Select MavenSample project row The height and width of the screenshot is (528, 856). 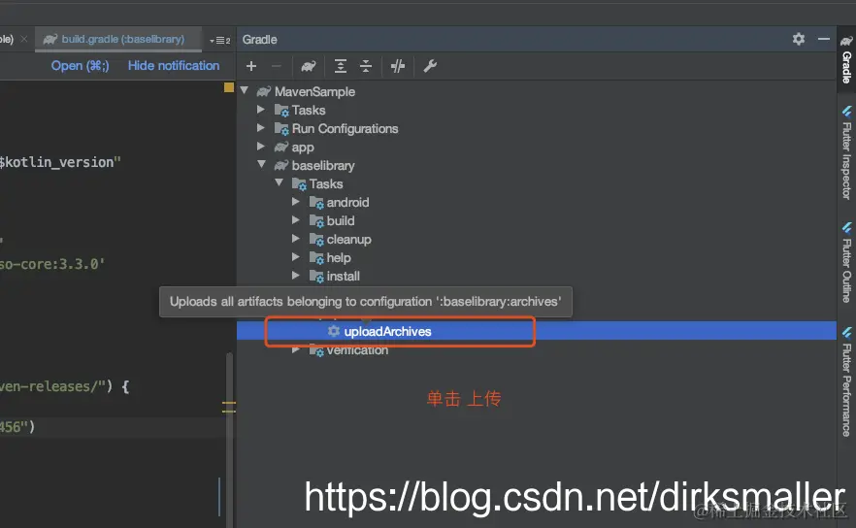pyautogui.click(x=536, y=92)
